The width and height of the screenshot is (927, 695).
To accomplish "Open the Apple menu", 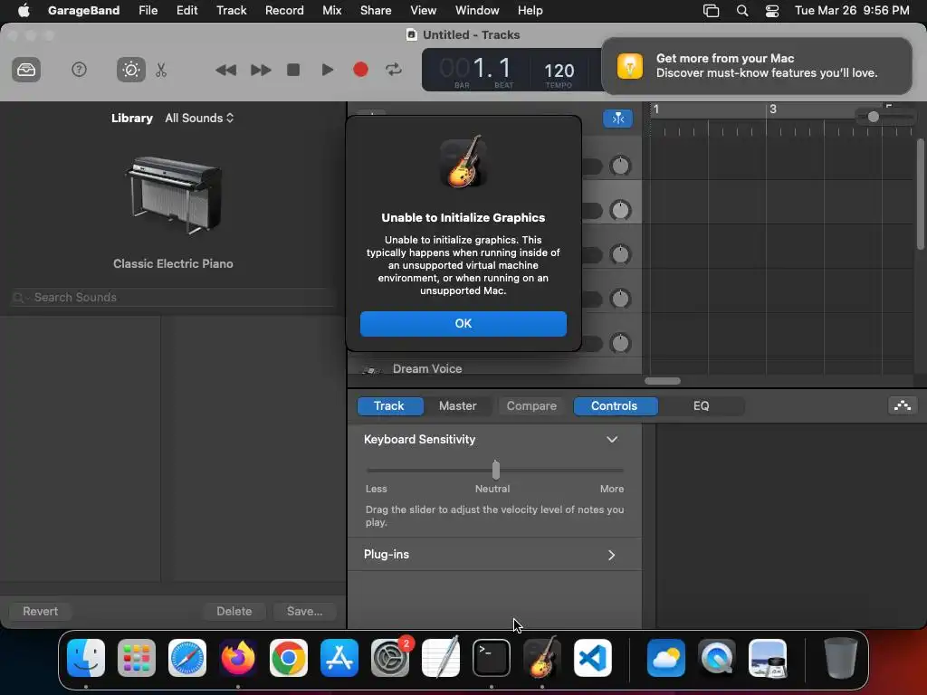I will (23, 10).
